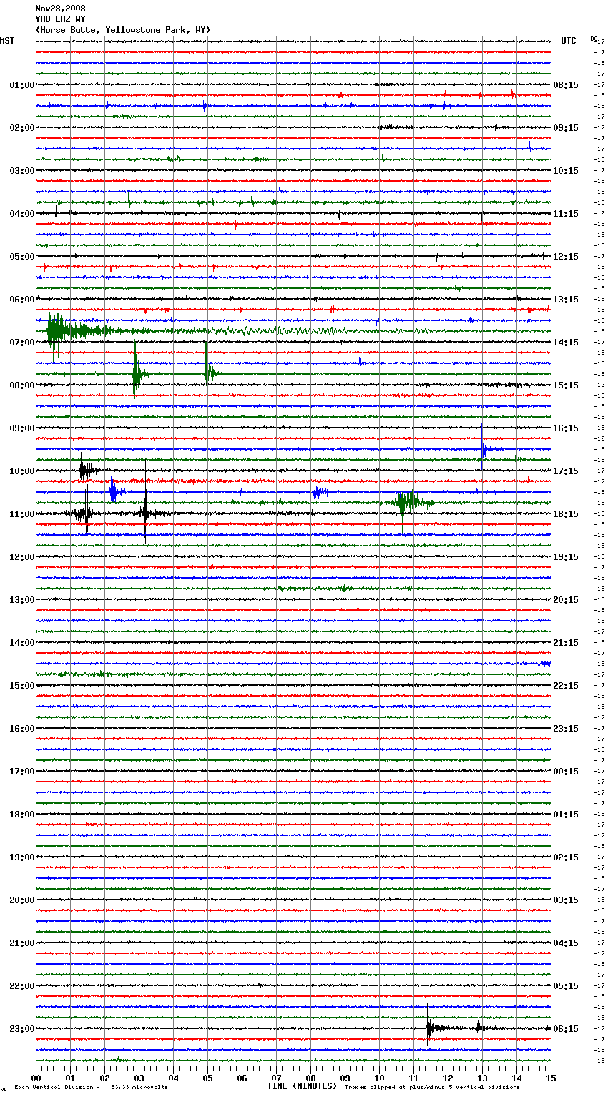Click the 10:15 UTC time label
608x1097 pixels.
(x=566, y=171)
